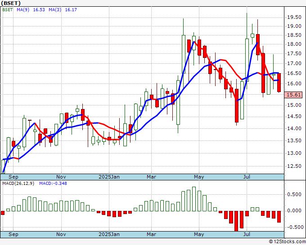Click 2025Jan on the price chart axis

pos(109,177)
